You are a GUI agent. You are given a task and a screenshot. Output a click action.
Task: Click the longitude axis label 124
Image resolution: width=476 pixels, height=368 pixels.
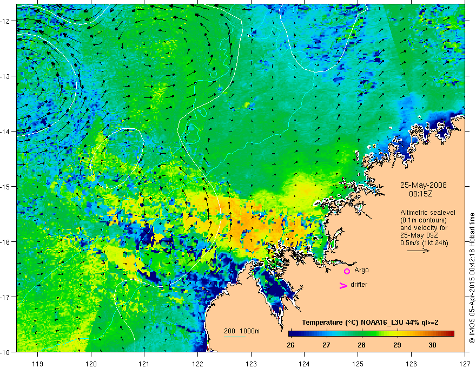click(x=305, y=364)
